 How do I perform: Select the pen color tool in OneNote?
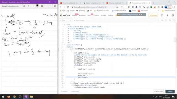pyautogui.click(x=37, y=6)
